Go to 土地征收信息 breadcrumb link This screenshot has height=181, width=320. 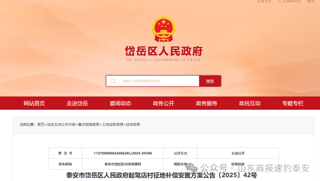[x=113, y=125]
